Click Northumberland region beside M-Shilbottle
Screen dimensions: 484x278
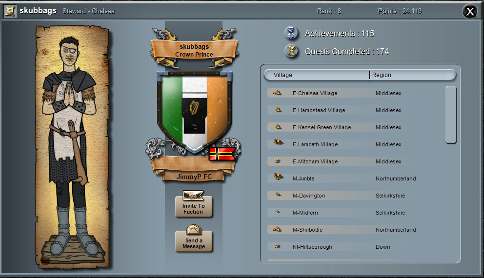(x=396, y=230)
